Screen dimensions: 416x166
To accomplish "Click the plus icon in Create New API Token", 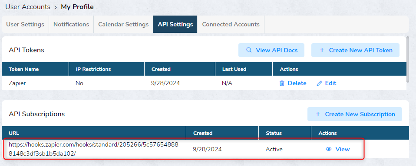I will [322, 50].
